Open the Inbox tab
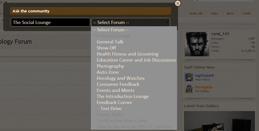The width and height of the screenshot is (259, 131). click(x=214, y=14)
